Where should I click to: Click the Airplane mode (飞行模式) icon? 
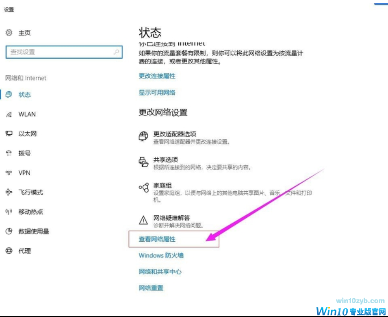[x=9, y=192]
